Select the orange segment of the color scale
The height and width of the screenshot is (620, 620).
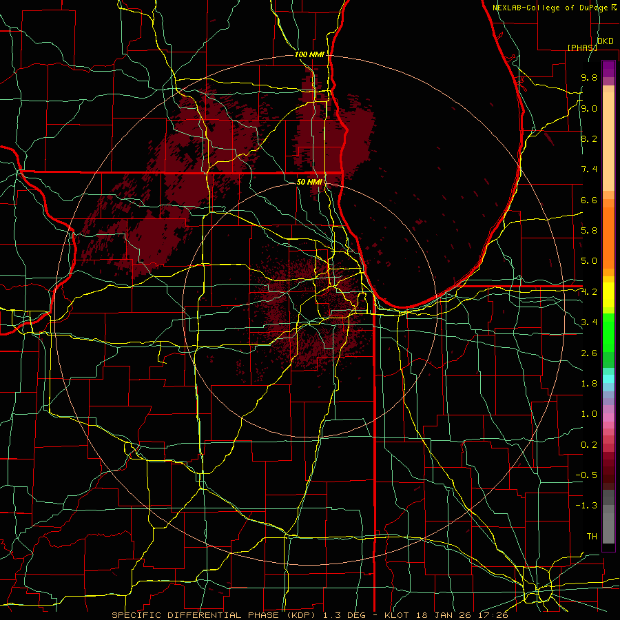pyautogui.click(x=608, y=237)
